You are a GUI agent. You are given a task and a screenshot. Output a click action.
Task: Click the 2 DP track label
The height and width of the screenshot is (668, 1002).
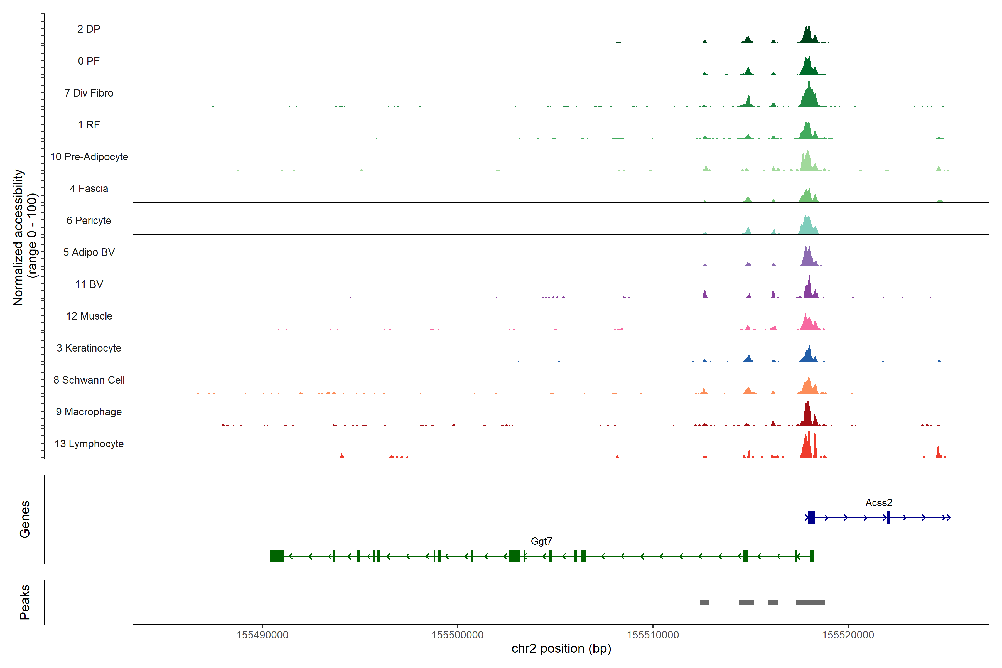pyautogui.click(x=89, y=29)
